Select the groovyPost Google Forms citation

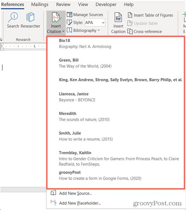click(x=115, y=175)
